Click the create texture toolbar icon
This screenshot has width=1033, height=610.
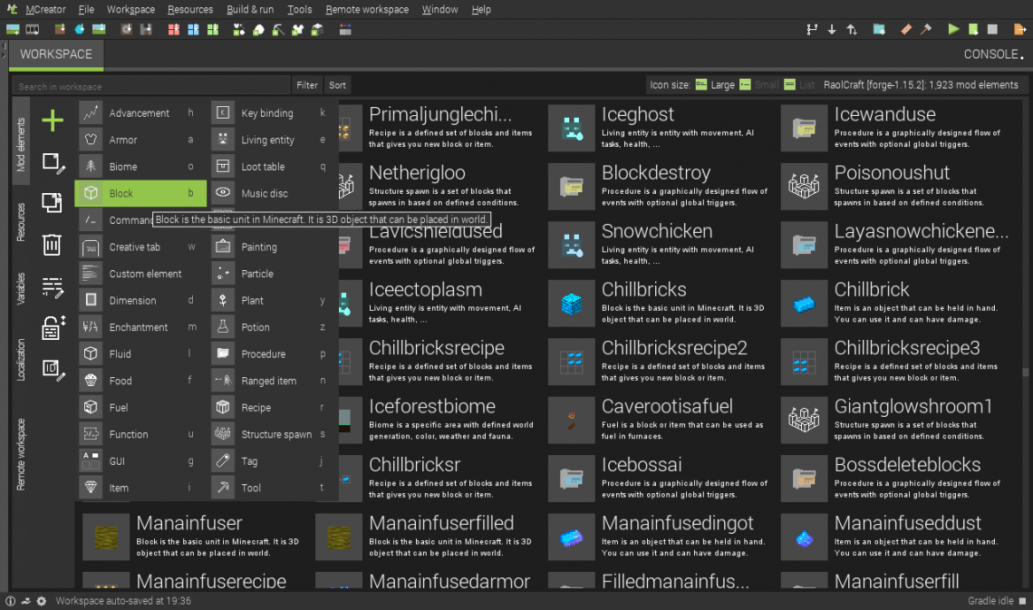click(x=13, y=29)
